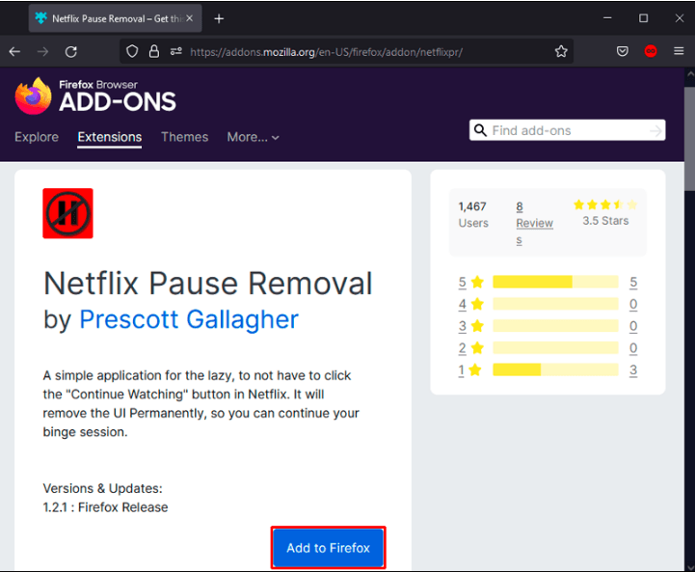The image size is (695, 572).
Task: Click the Versions & Updates text
Action: pos(103,488)
